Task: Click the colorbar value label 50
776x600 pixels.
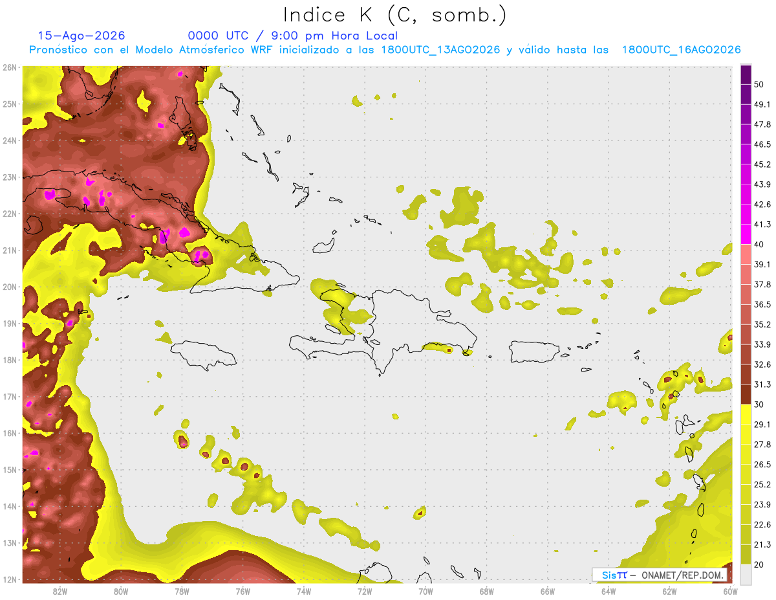Action: (x=759, y=84)
